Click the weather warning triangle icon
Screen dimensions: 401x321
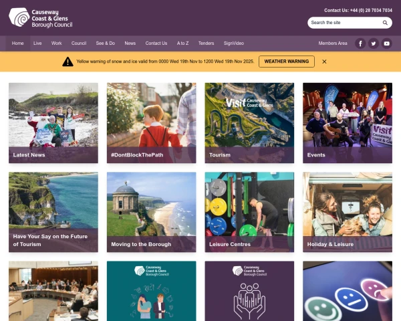[x=68, y=62]
